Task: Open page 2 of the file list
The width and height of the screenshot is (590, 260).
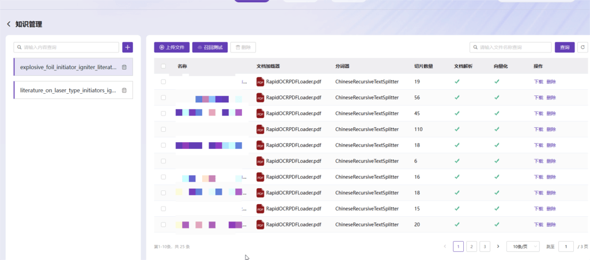Action: coord(471,246)
